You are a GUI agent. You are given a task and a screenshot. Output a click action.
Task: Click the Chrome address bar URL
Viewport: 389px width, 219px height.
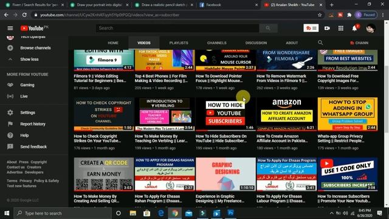coord(109,15)
